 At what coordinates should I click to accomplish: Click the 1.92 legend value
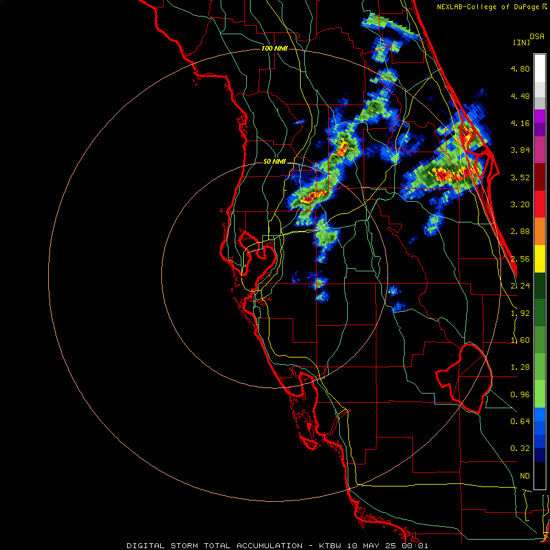(x=520, y=313)
